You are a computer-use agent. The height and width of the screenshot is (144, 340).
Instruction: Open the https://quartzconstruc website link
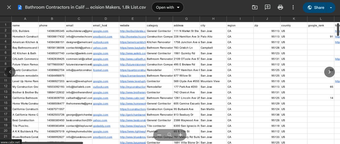[133, 70]
